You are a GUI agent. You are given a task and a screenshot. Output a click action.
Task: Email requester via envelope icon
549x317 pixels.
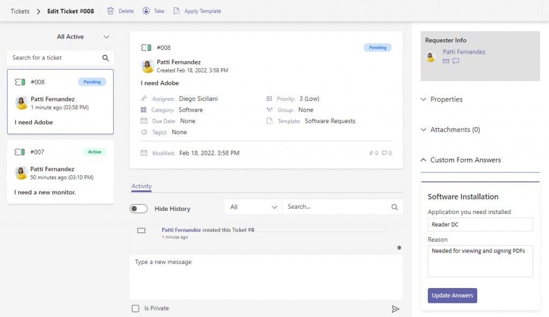(446, 61)
